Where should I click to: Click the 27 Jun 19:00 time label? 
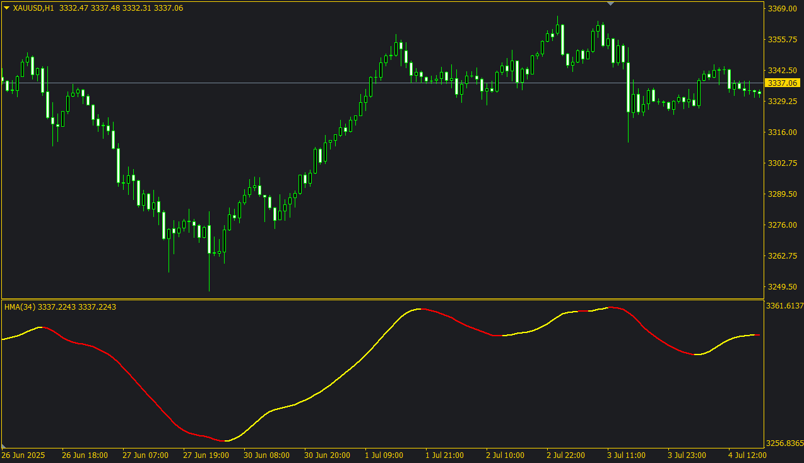[x=206, y=455]
